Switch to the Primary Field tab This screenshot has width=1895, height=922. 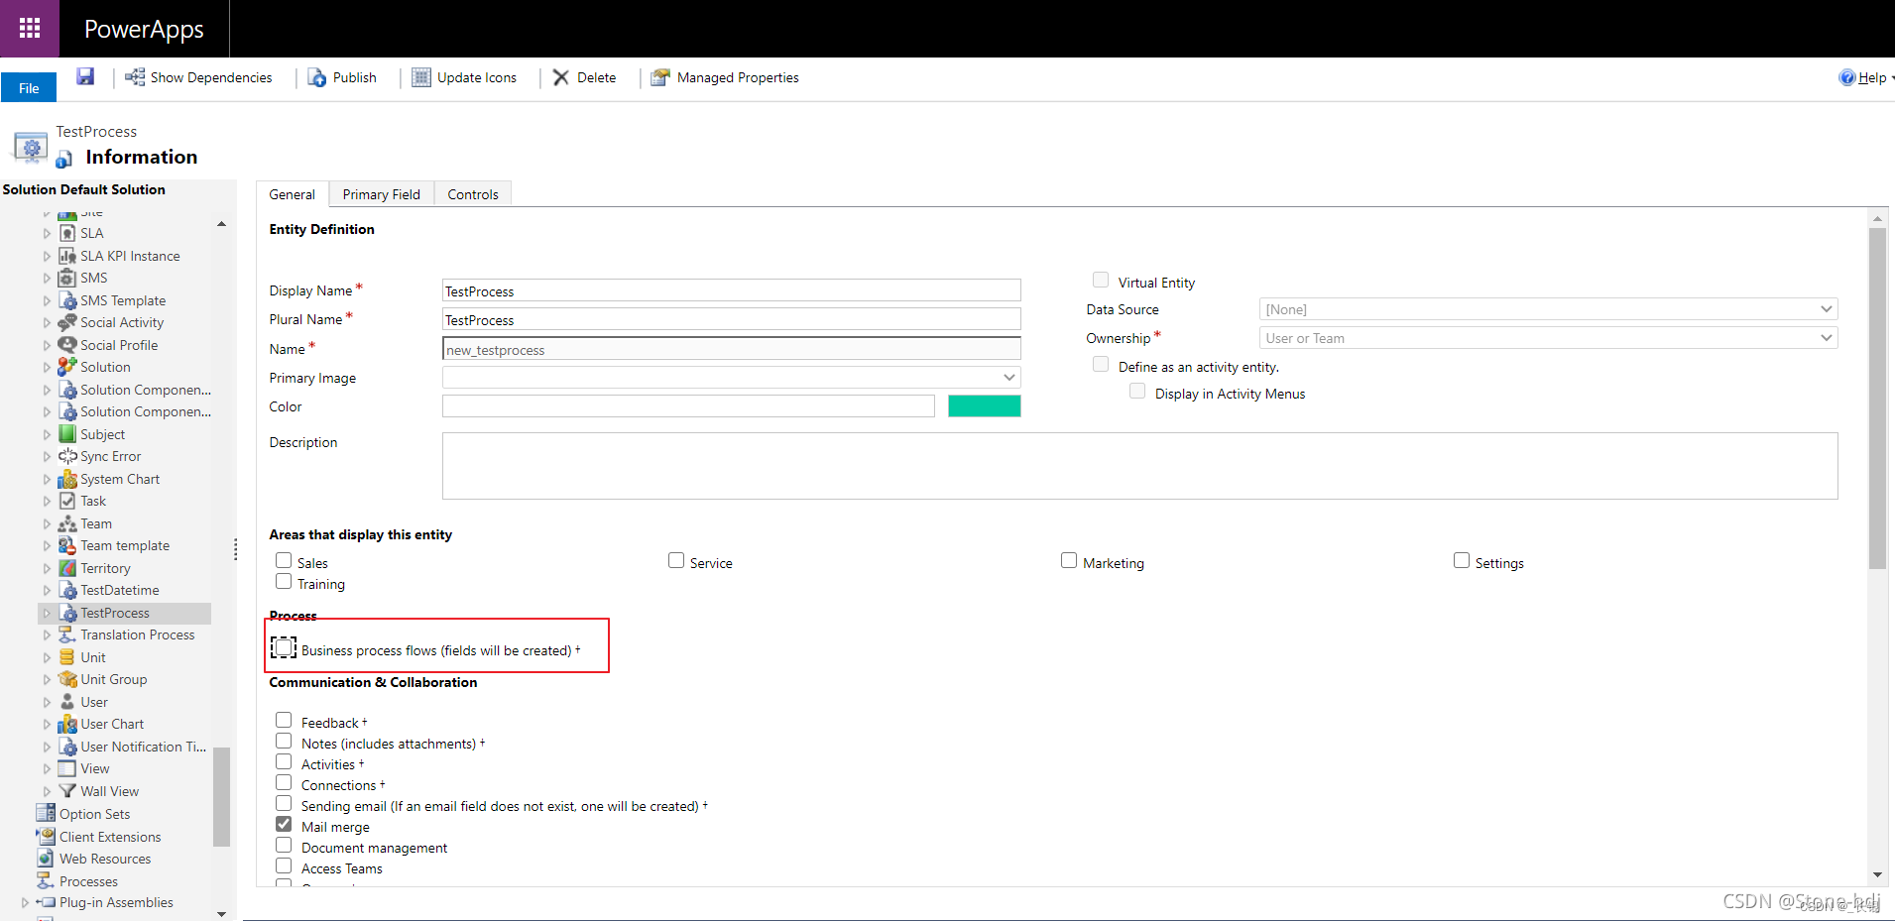[381, 193]
